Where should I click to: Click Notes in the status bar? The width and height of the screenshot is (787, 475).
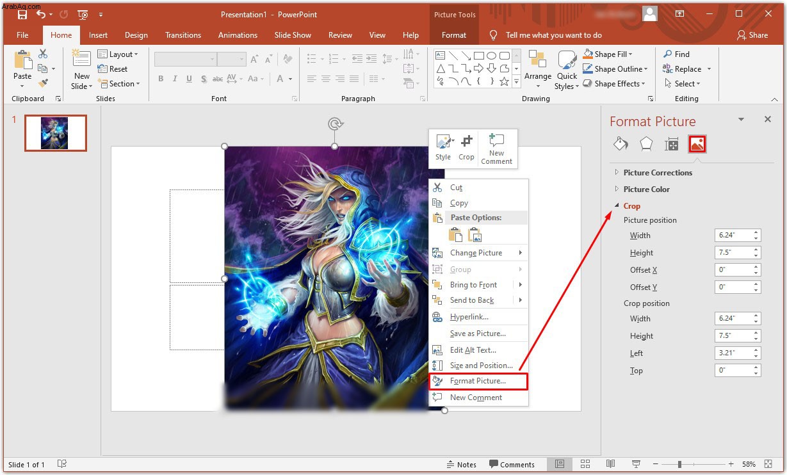pyautogui.click(x=461, y=465)
